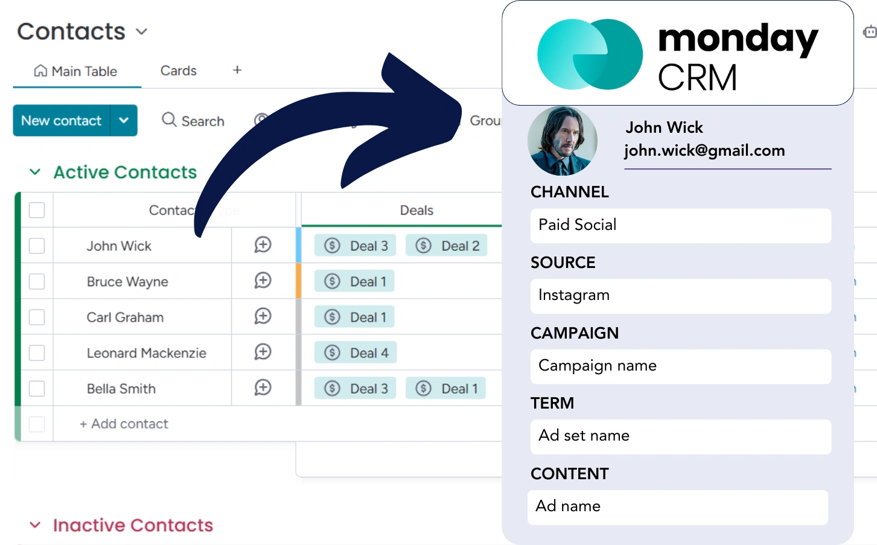The width and height of the screenshot is (877, 545).
Task: Click the Inactive Contacts group title
Action: pos(133,525)
